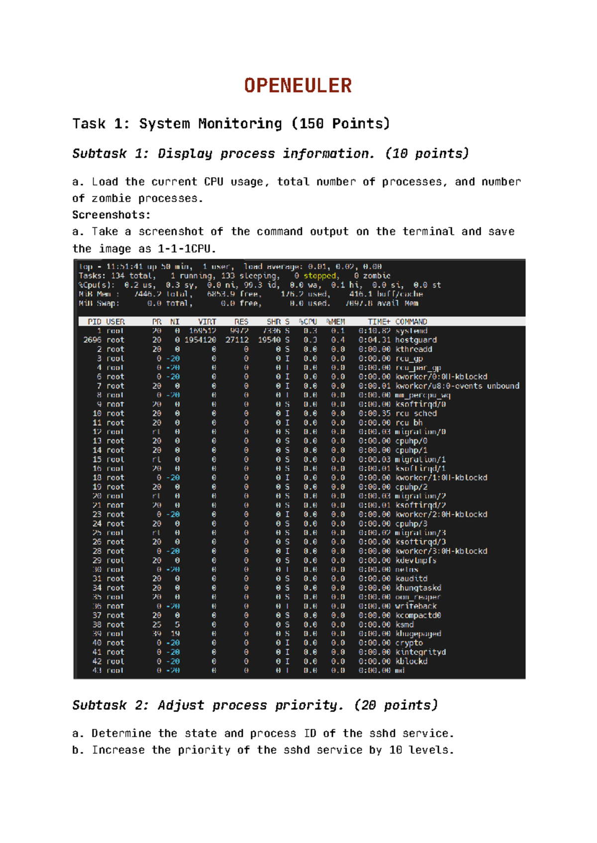The image size is (597, 843).
Task: Click the 'writeback' process name
Action: pyautogui.click(x=416, y=606)
